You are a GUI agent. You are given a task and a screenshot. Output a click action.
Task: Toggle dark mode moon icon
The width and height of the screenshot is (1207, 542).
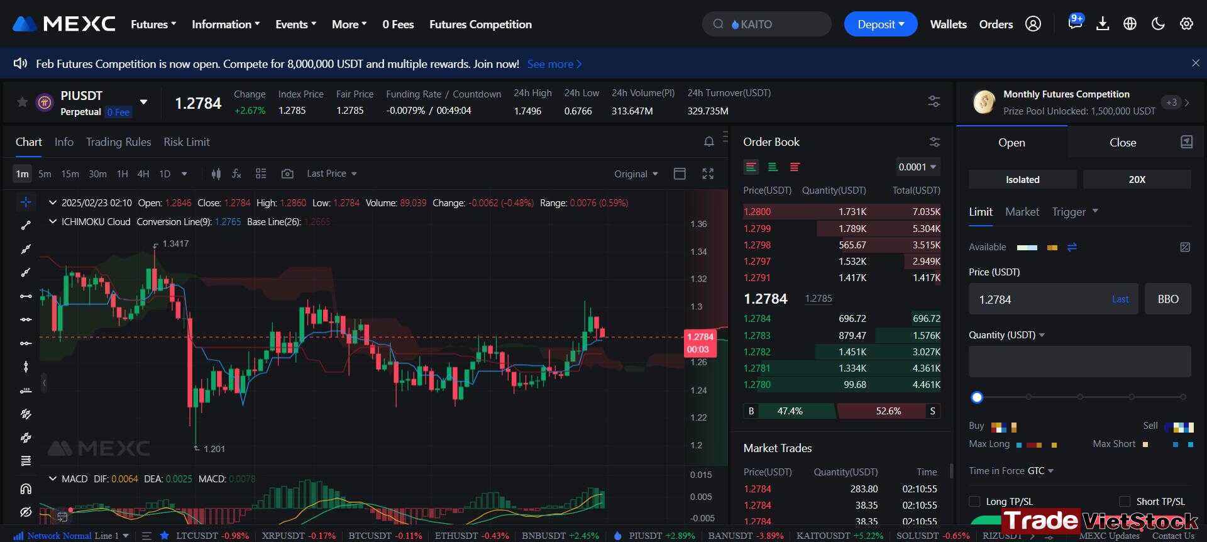1158,24
